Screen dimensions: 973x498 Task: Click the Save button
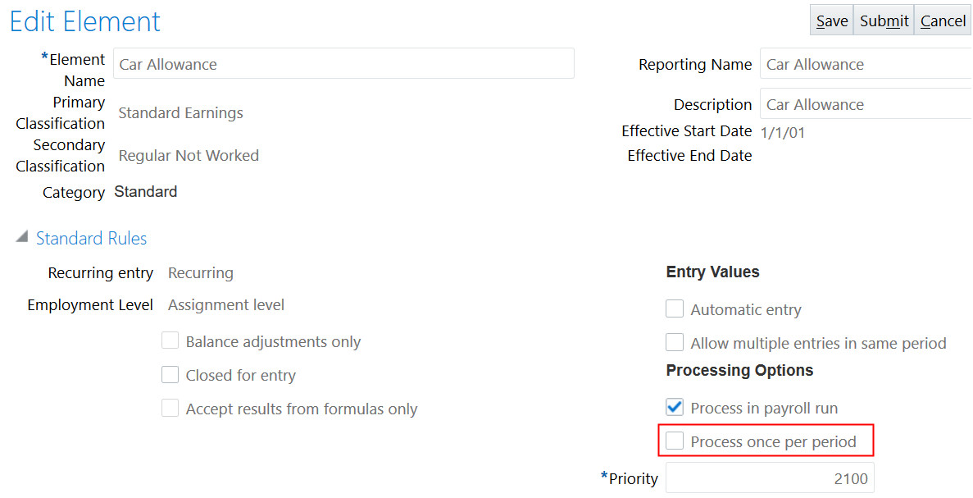[x=831, y=21]
